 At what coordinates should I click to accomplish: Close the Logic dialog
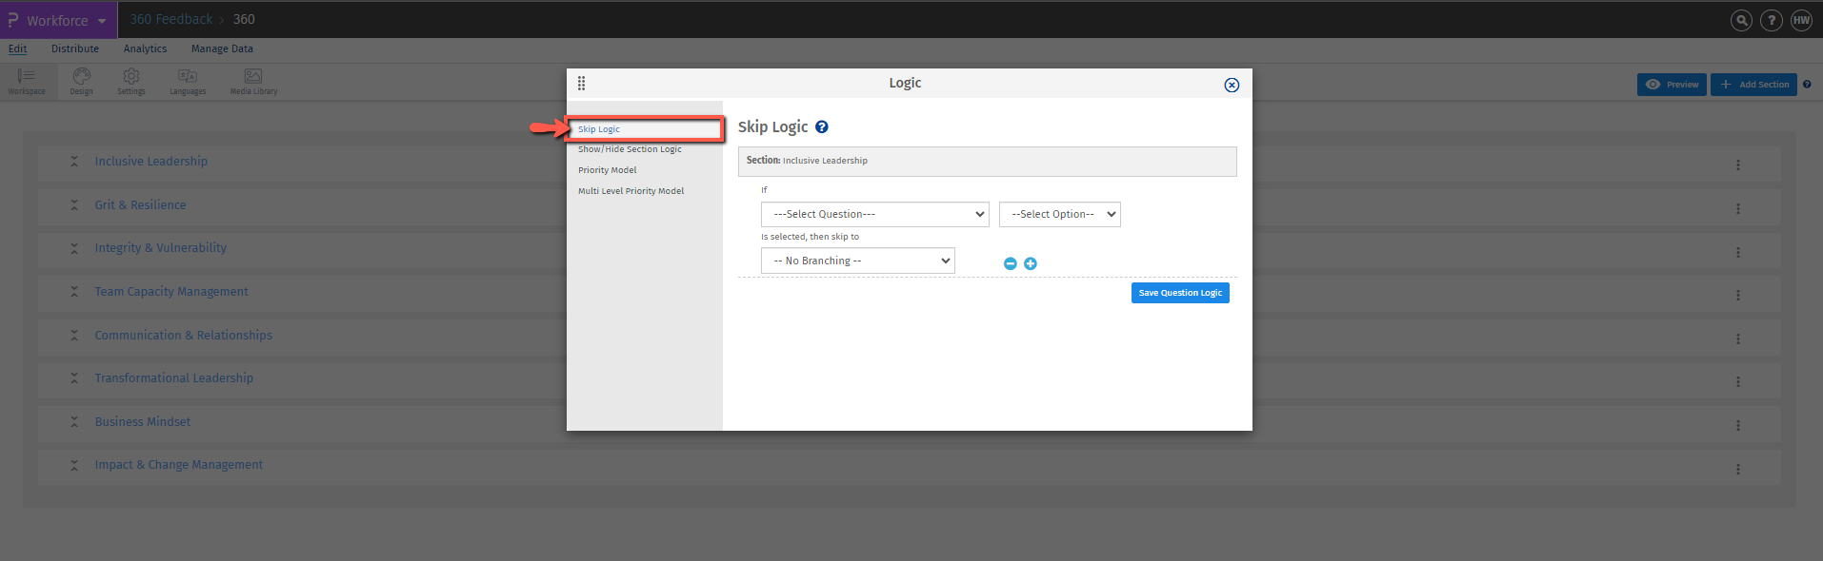(x=1232, y=86)
